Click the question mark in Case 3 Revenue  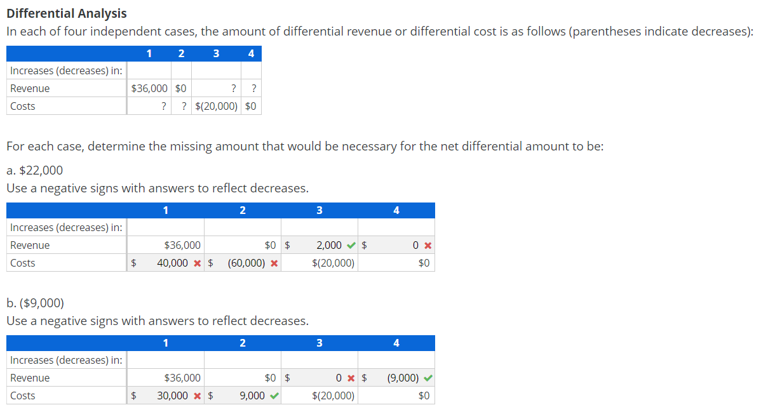point(233,88)
